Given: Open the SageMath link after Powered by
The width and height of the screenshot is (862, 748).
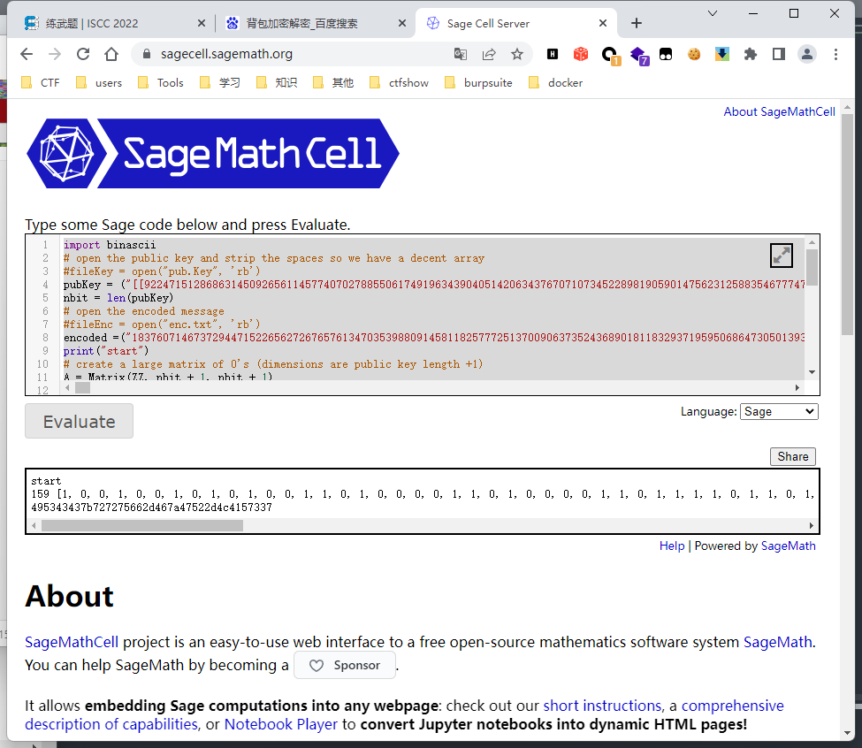Looking at the screenshot, I should click(788, 546).
